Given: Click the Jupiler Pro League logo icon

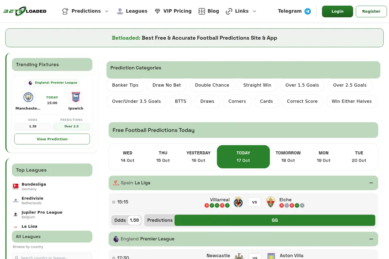Looking at the screenshot, I should click(16, 214).
